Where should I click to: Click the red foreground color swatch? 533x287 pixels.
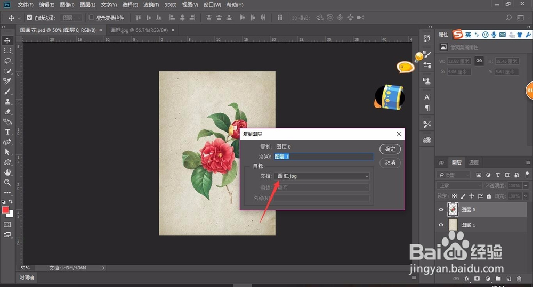5,210
